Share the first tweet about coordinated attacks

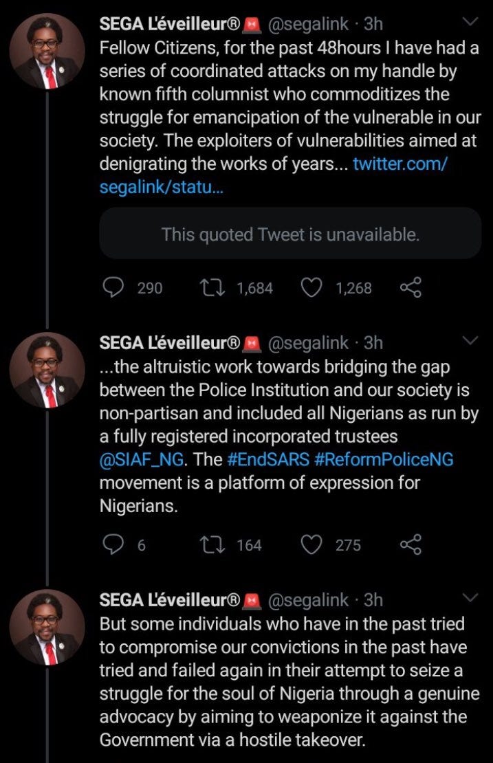[x=410, y=288]
